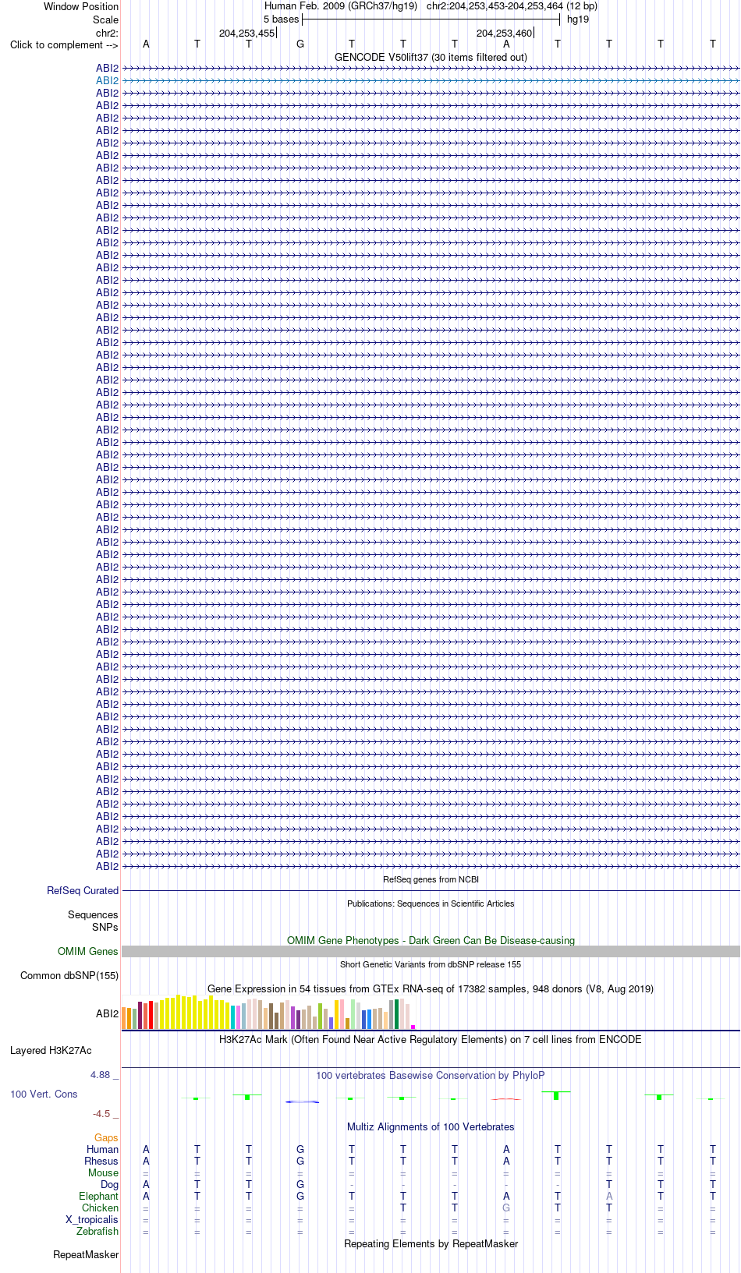Open the 'Multiz Alignments of 100 Vertebrates' title

tap(431, 1126)
